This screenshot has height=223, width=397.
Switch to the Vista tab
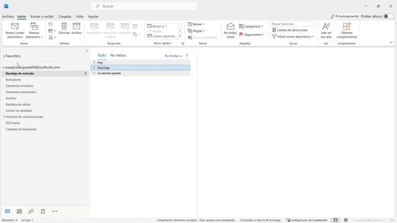[79, 17]
